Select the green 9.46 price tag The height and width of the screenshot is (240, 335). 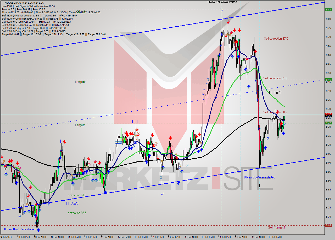point(328,80)
